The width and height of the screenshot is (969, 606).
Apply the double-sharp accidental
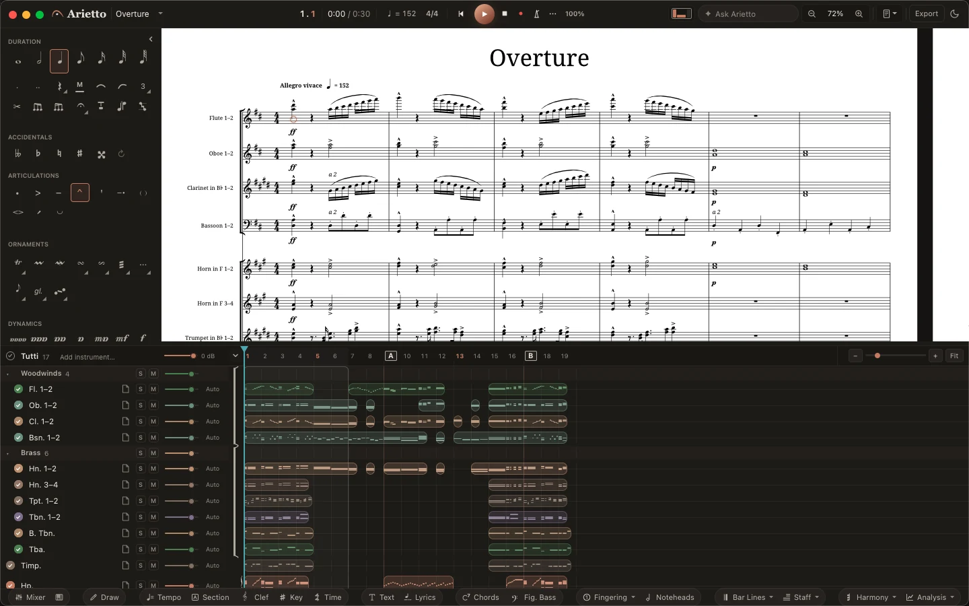pos(101,154)
